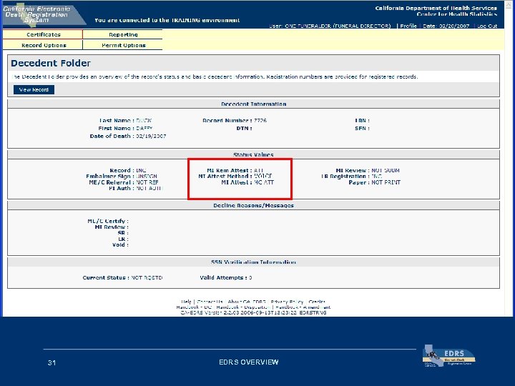This screenshot has height=386, width=515.
Task: Click the ME/C Referral value NOT REF
Action: (147, 182)
